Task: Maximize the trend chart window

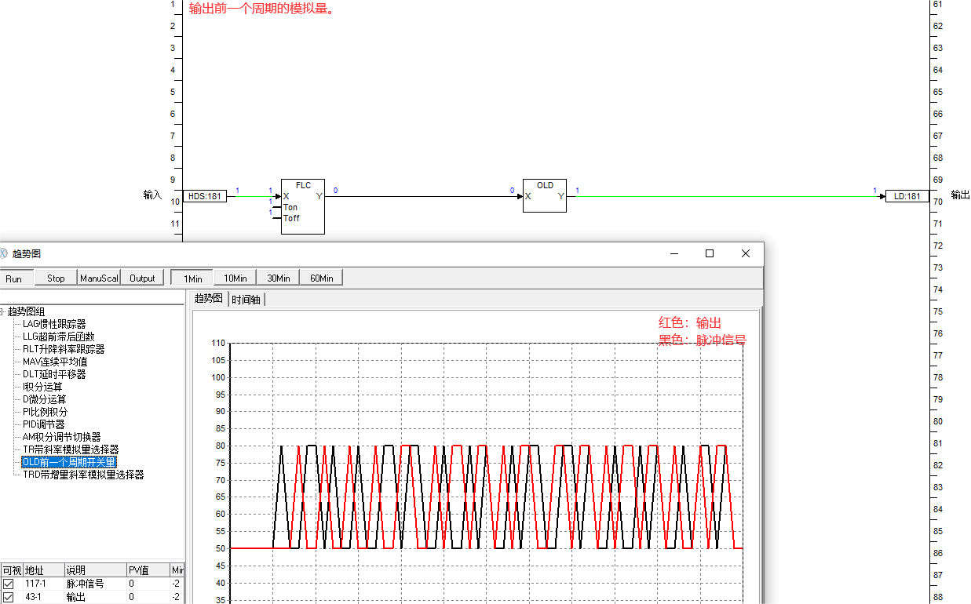Action: tap(710, 253)
